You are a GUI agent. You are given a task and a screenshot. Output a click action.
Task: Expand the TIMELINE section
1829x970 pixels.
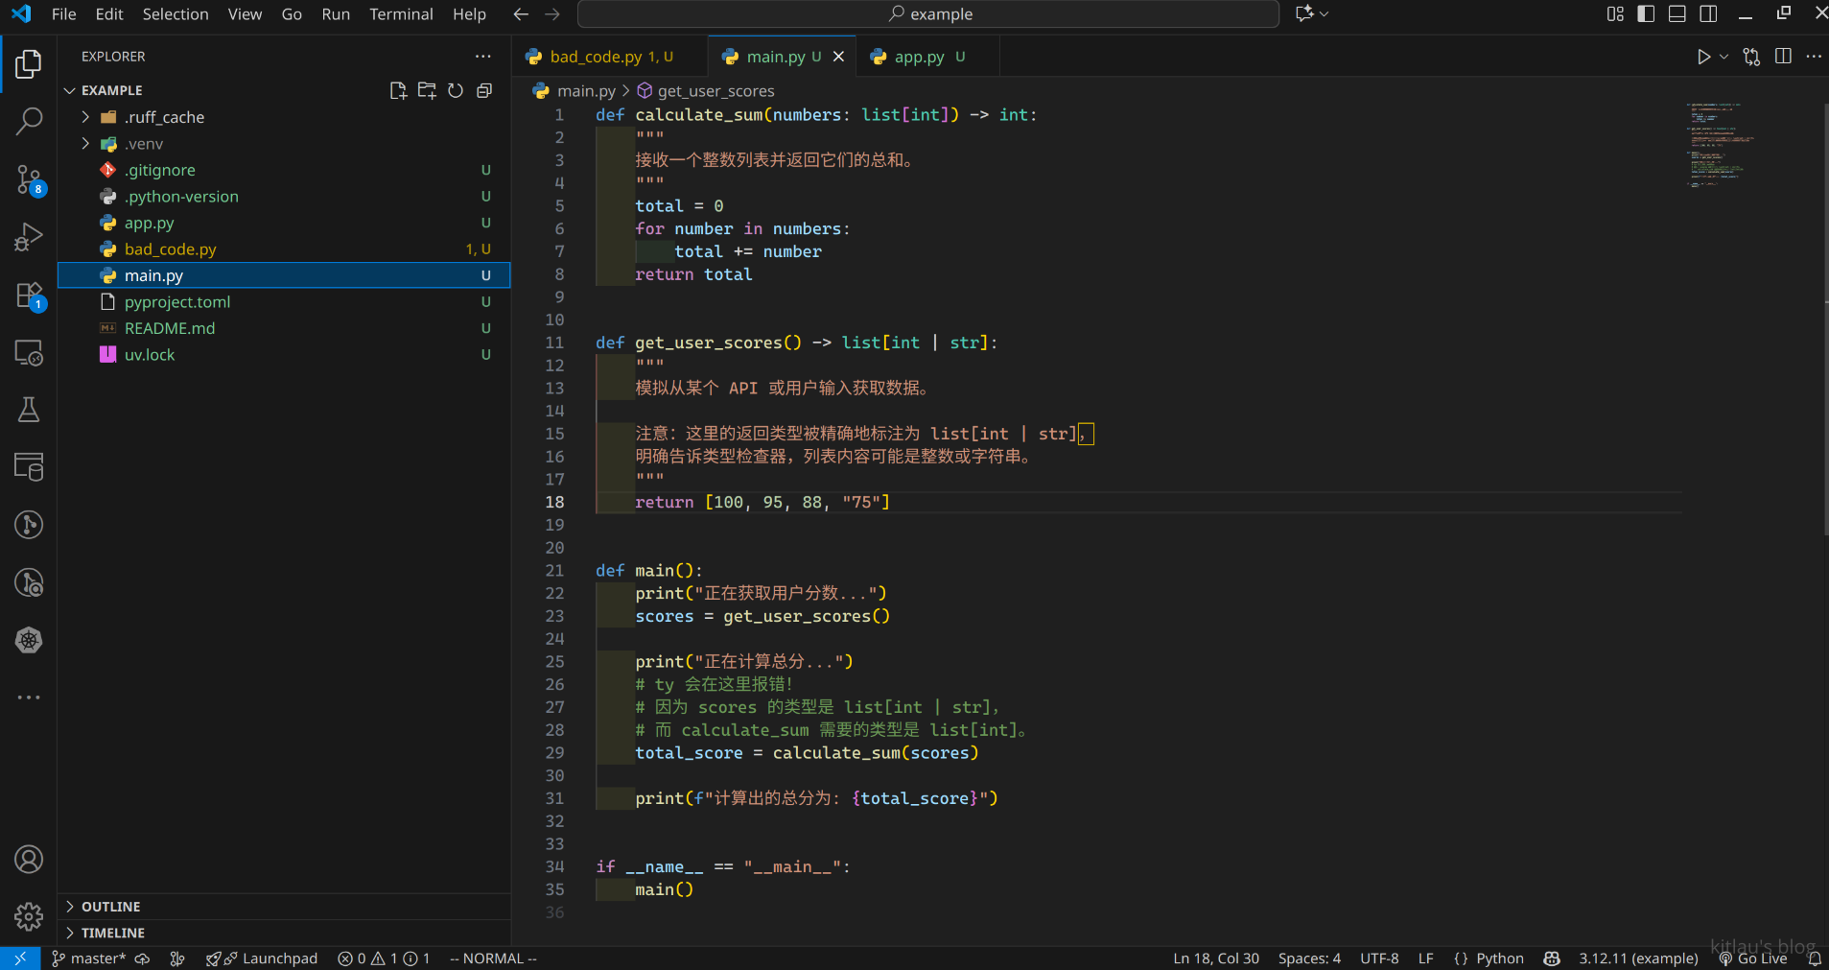click(113, 933)
